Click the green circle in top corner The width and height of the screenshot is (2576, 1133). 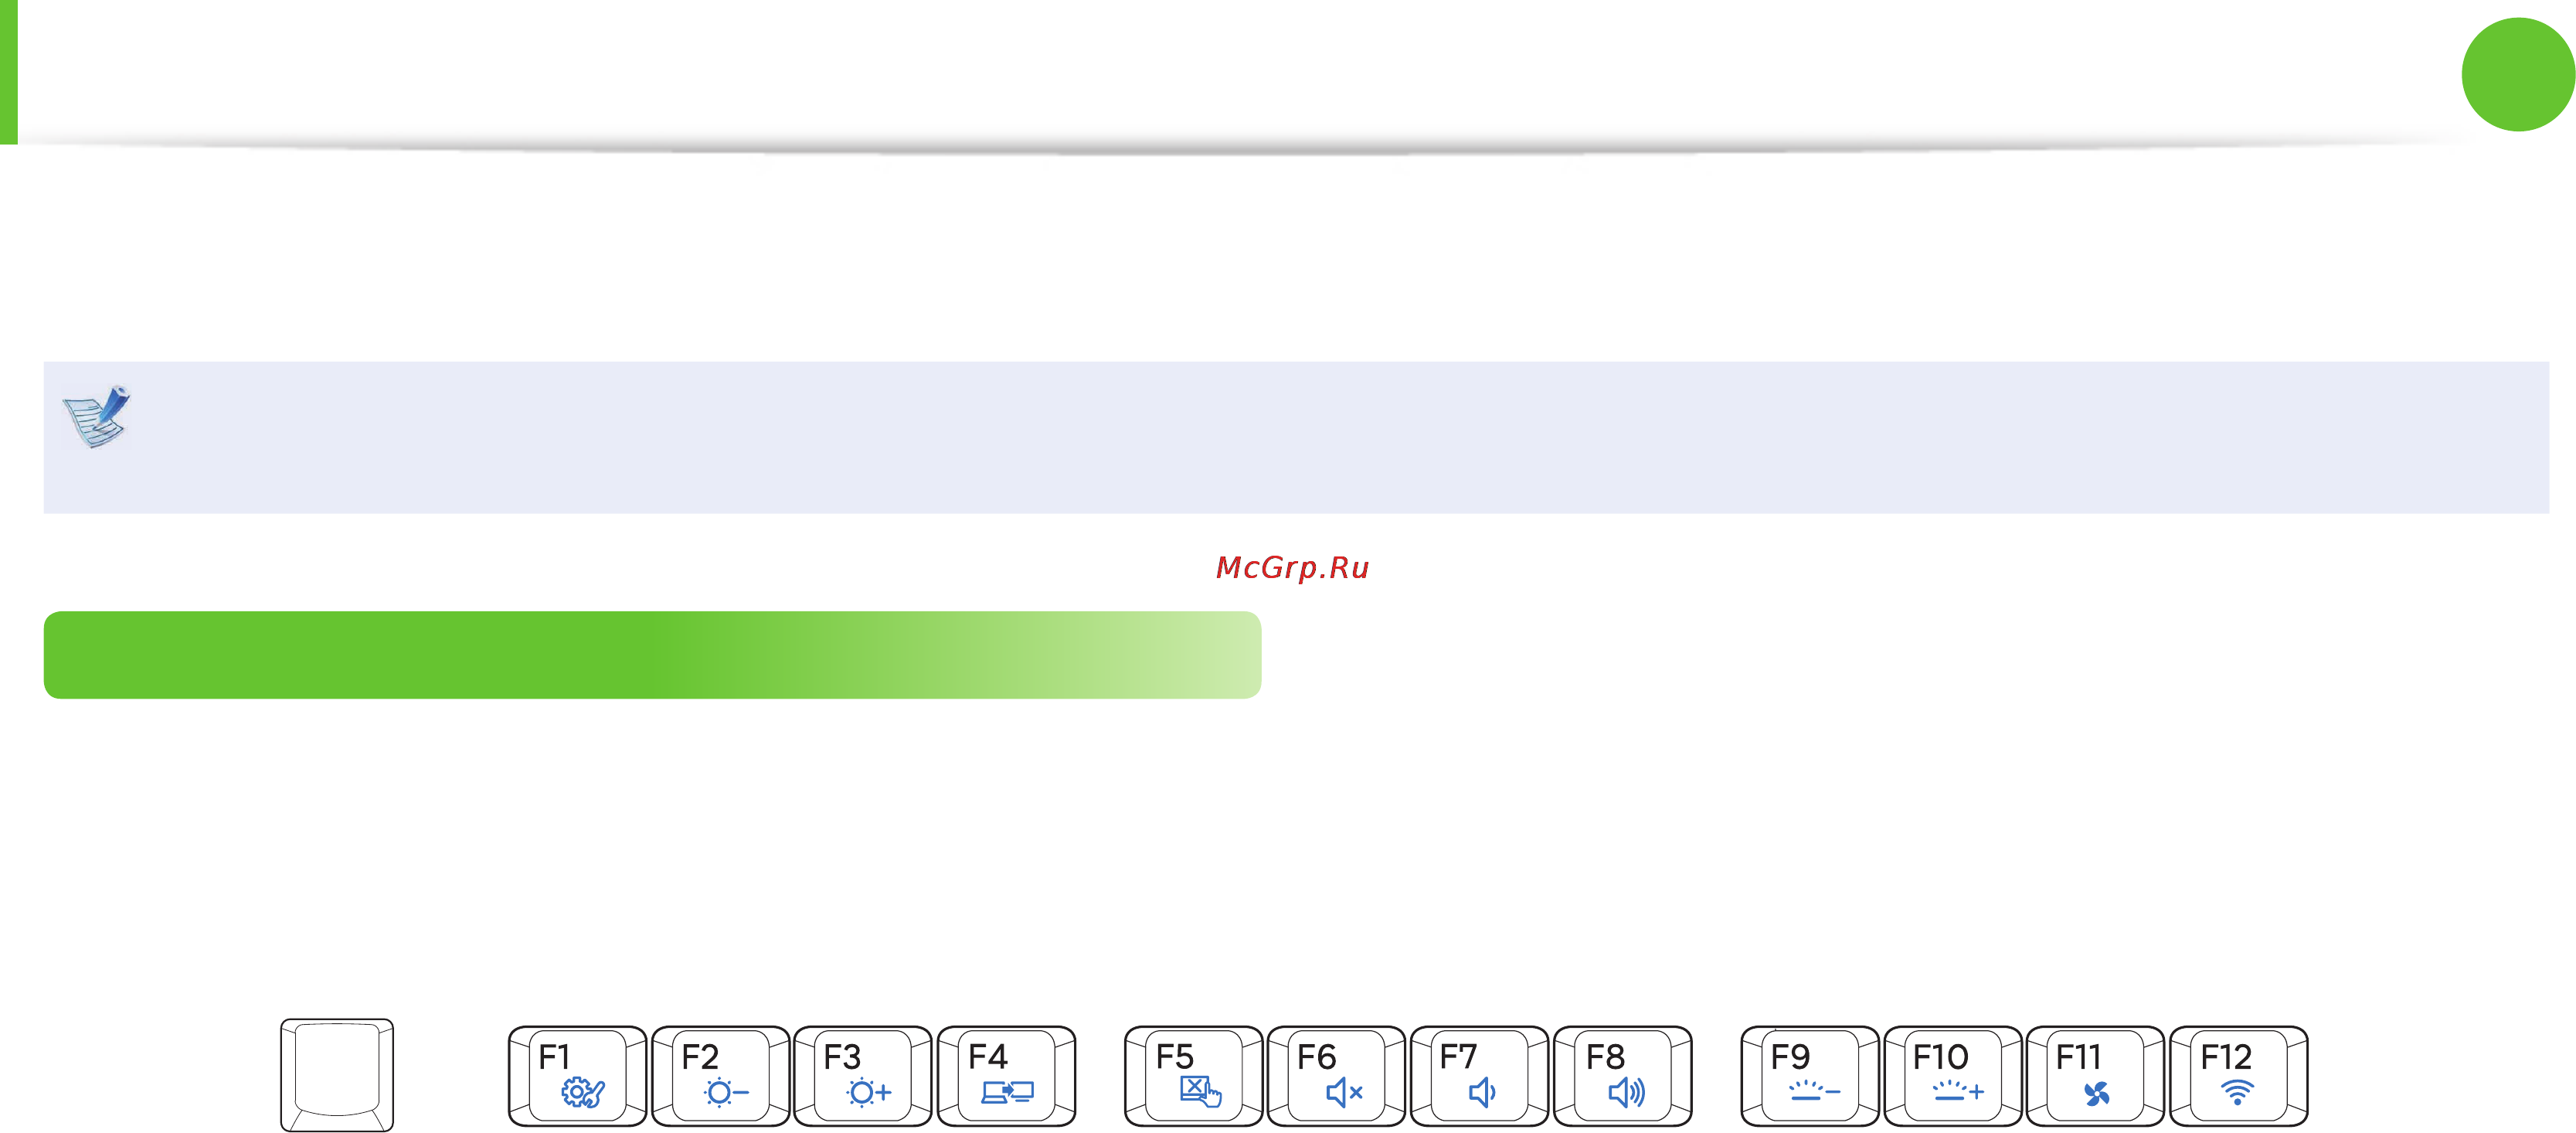pos(2517,74)
